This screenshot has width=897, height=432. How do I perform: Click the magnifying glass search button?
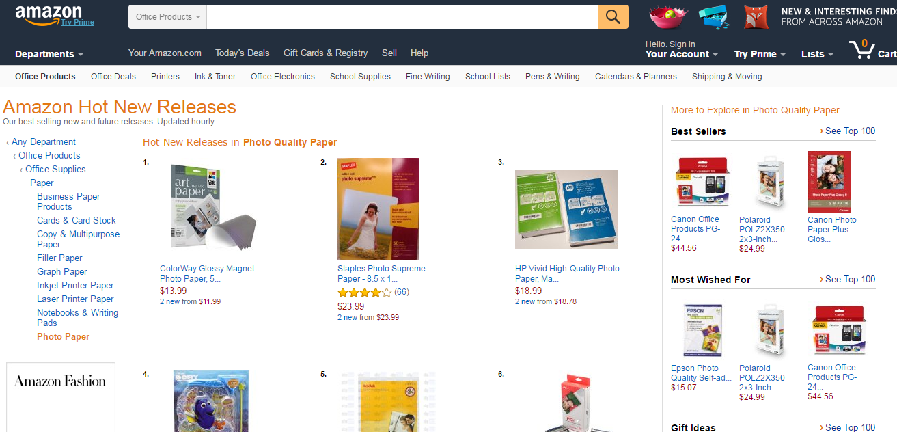coord(613,17)
